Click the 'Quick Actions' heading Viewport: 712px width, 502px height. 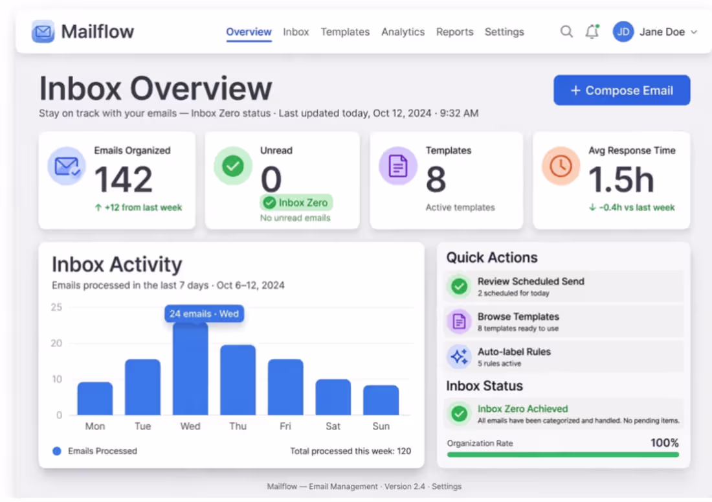click(x=492, y=258)
